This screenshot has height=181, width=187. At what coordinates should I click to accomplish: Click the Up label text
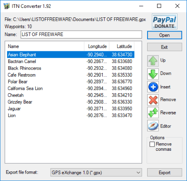pos(163,60)
